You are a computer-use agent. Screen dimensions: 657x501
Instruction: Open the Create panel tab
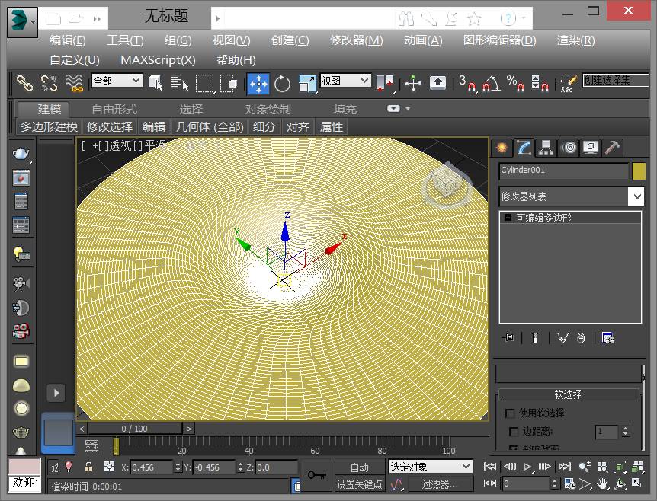(502, 148)
